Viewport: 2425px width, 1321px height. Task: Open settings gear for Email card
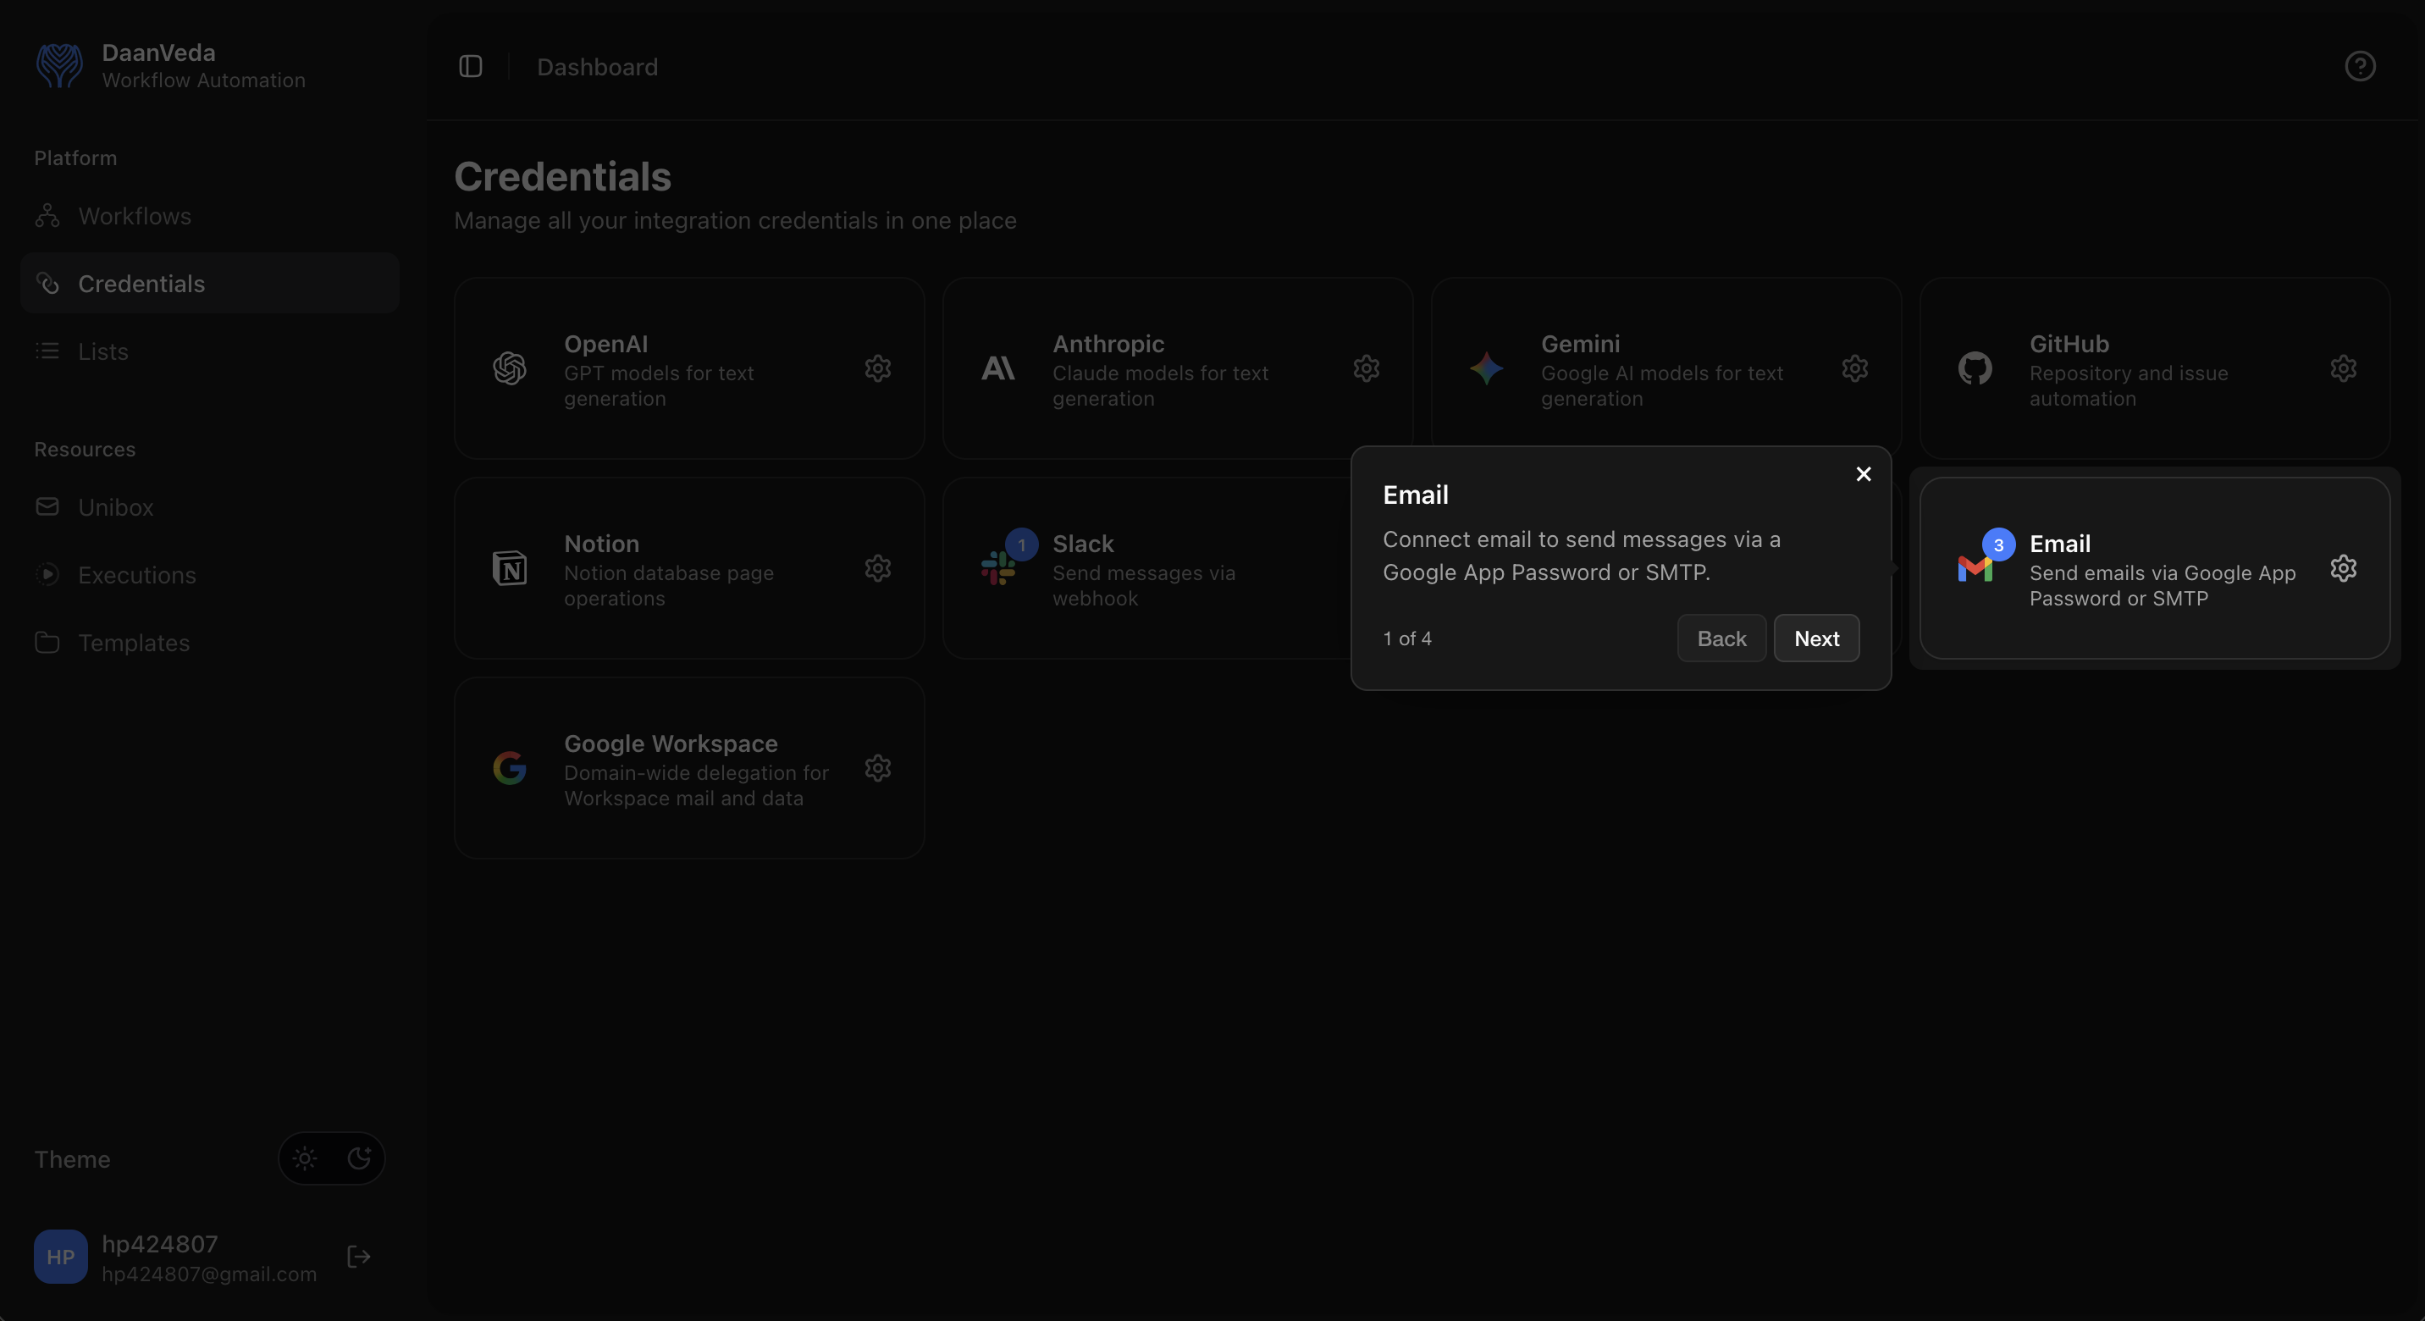2343,567
